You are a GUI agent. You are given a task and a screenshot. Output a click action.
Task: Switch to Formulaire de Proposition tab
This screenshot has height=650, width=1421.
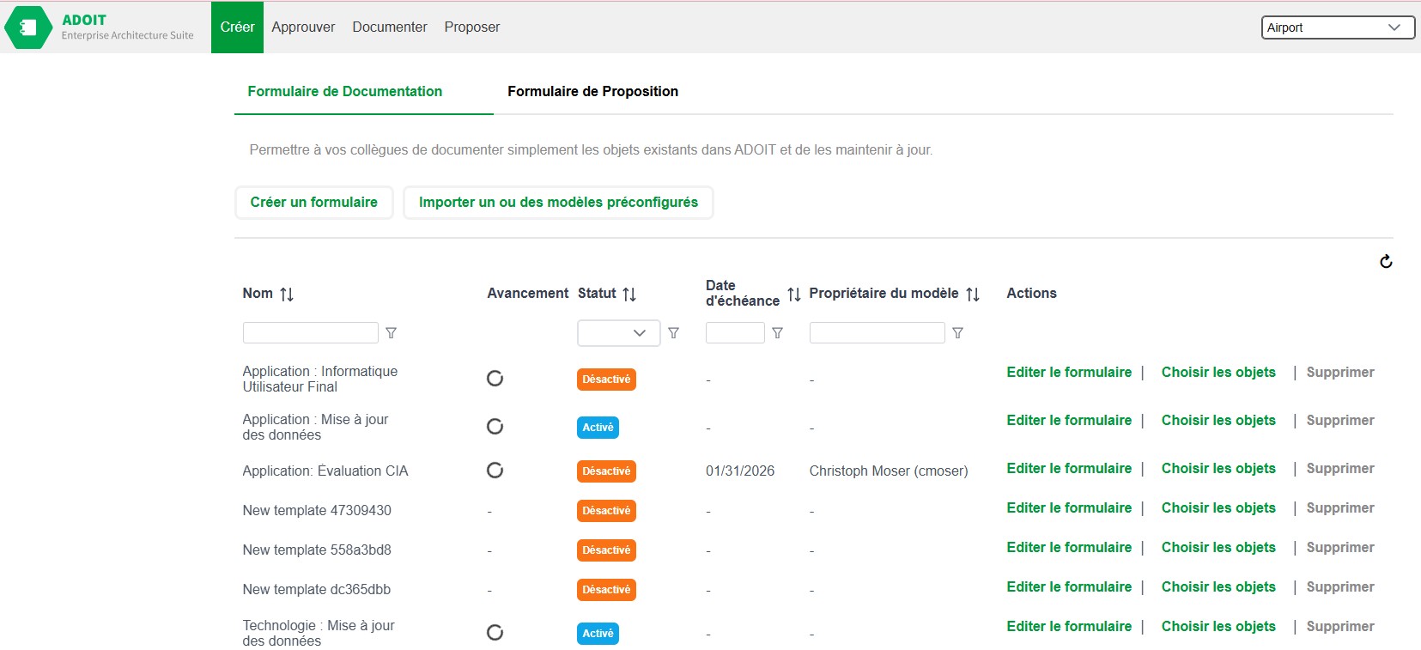pyautogui.click(x=593, y=92)
